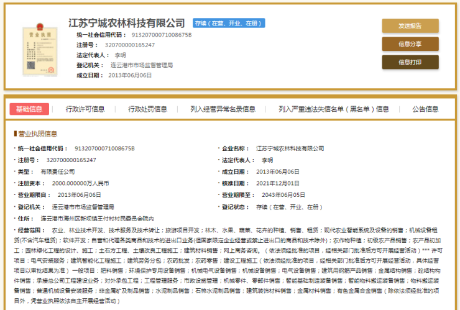Click the 核准日期 value 2021年12月01日
Screen dimensions: 460x310
click(x=278, y=183)
